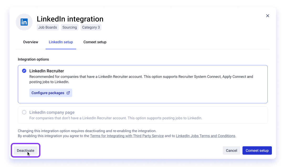The width and height of the screenshot is (285, 167).
Task: Click the 'LinkedIn Recruiter' option title
Action: click(47, 71)
